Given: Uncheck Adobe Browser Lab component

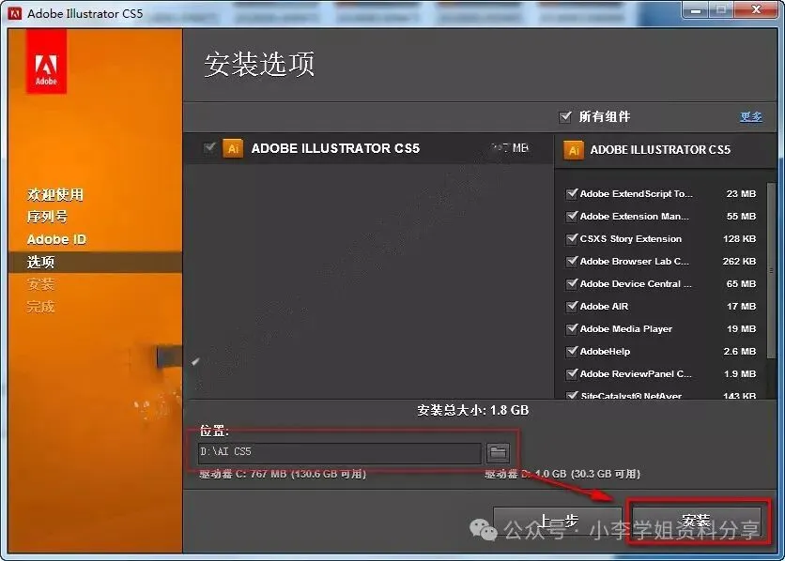Looking at the screenshot, I should tap(571, 261).
